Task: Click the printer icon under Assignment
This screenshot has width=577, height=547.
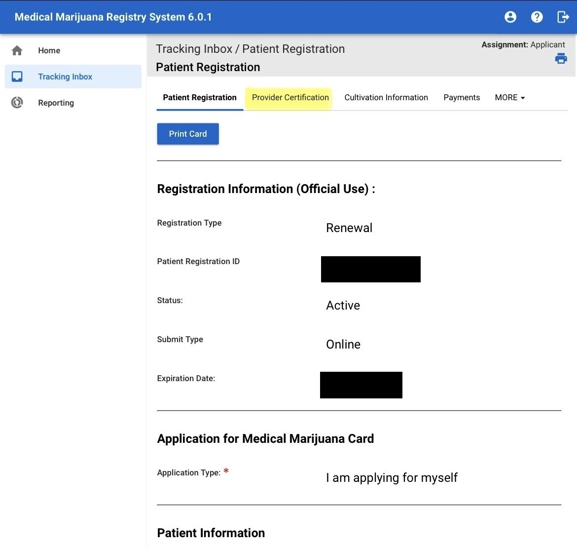Action: pyautogui.click(x=561, y=59)
